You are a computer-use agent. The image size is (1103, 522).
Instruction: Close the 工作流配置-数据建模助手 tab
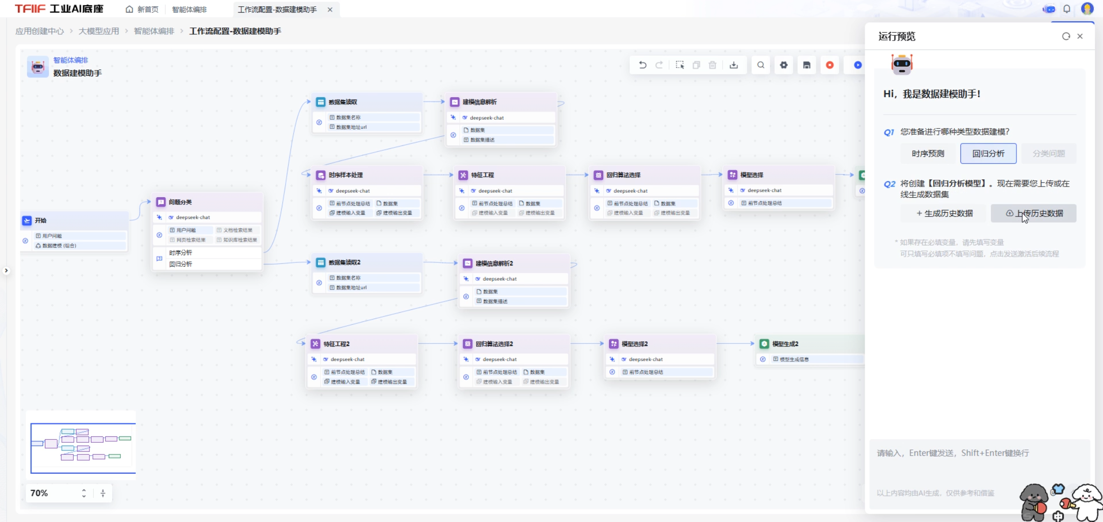(330, 9)
